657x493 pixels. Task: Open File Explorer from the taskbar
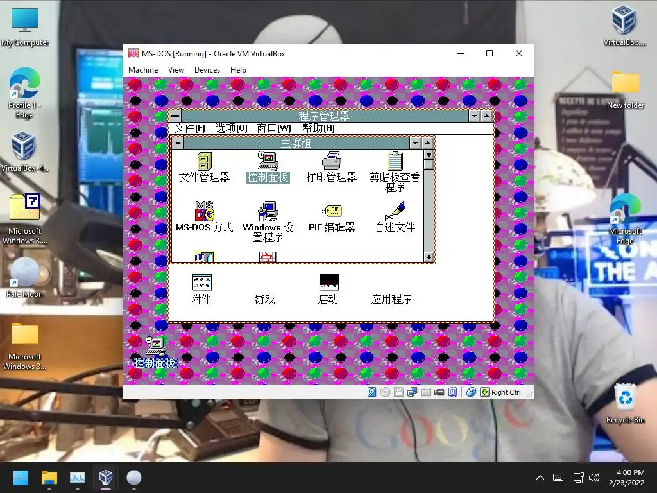[49, 477]
